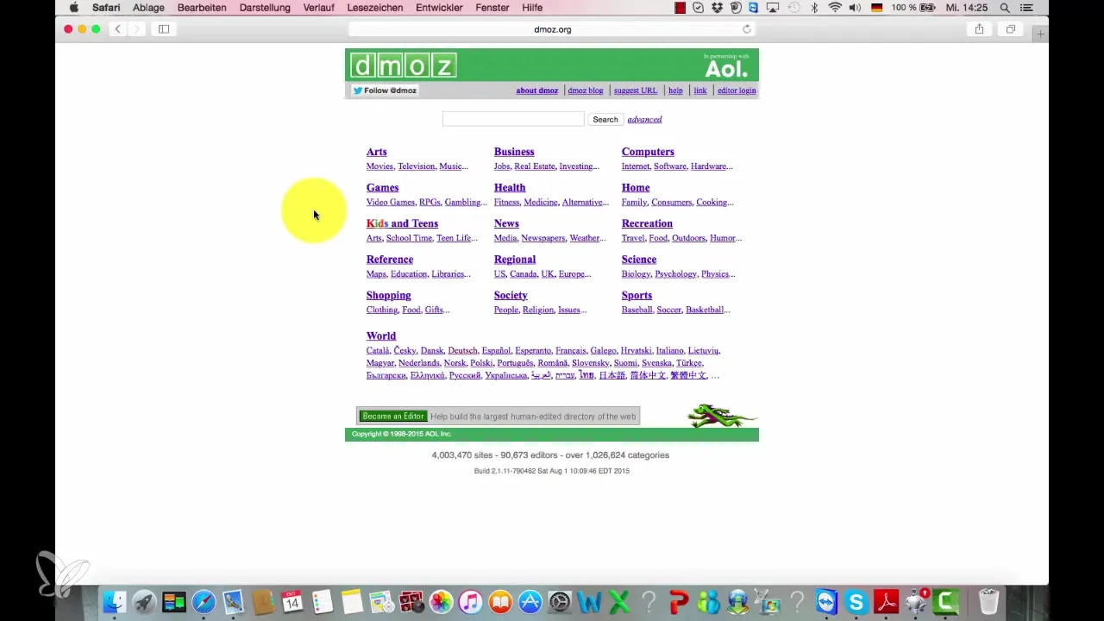Launch Microsoft Excel from Dock
Screen dimensions: 1104x621
tap(619, 601)
